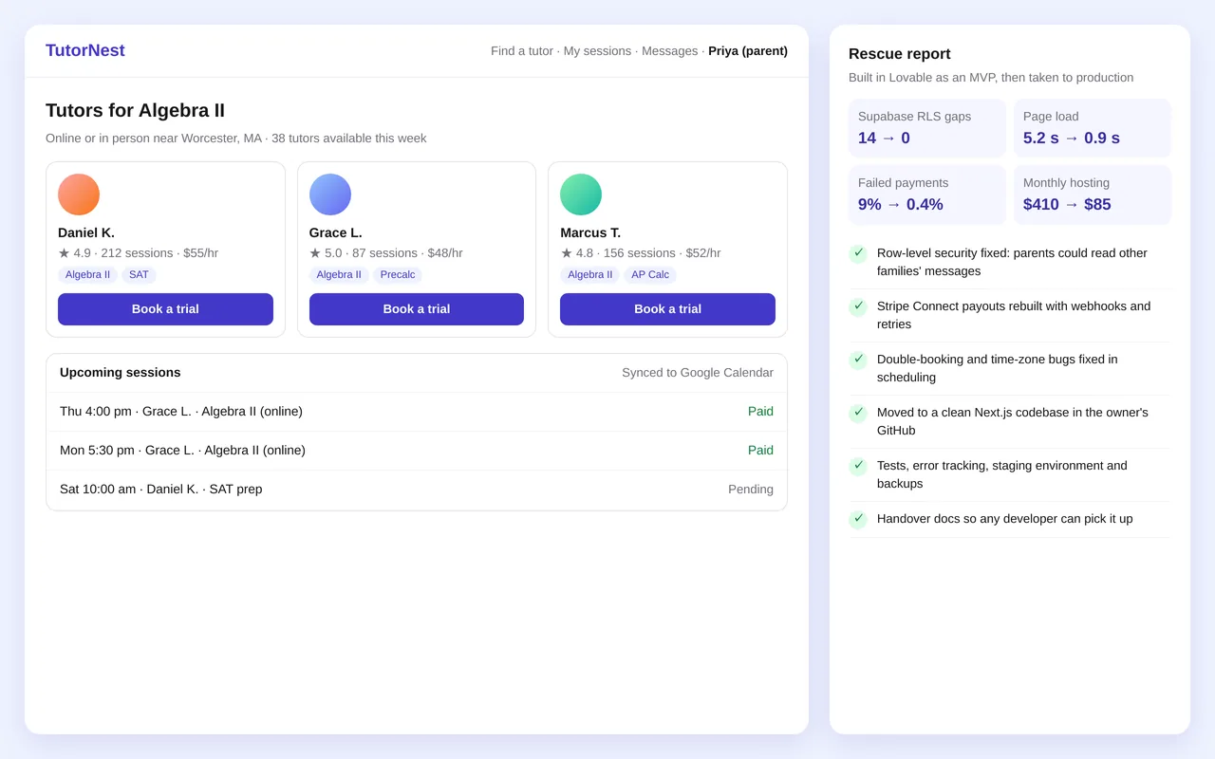Click the checkmark beside Stripe Connect payouts

pyautogui.click(x=858, y=306)
